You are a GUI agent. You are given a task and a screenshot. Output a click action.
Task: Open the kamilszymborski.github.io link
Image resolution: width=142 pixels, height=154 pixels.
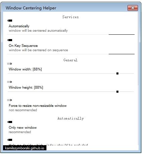tap(25, 148)
